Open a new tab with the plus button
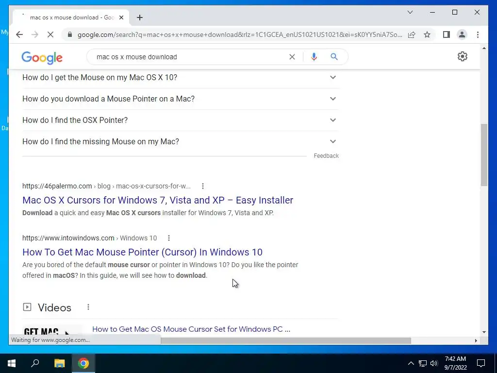This screenshot has width=497, height=373. tap(140, 17)
